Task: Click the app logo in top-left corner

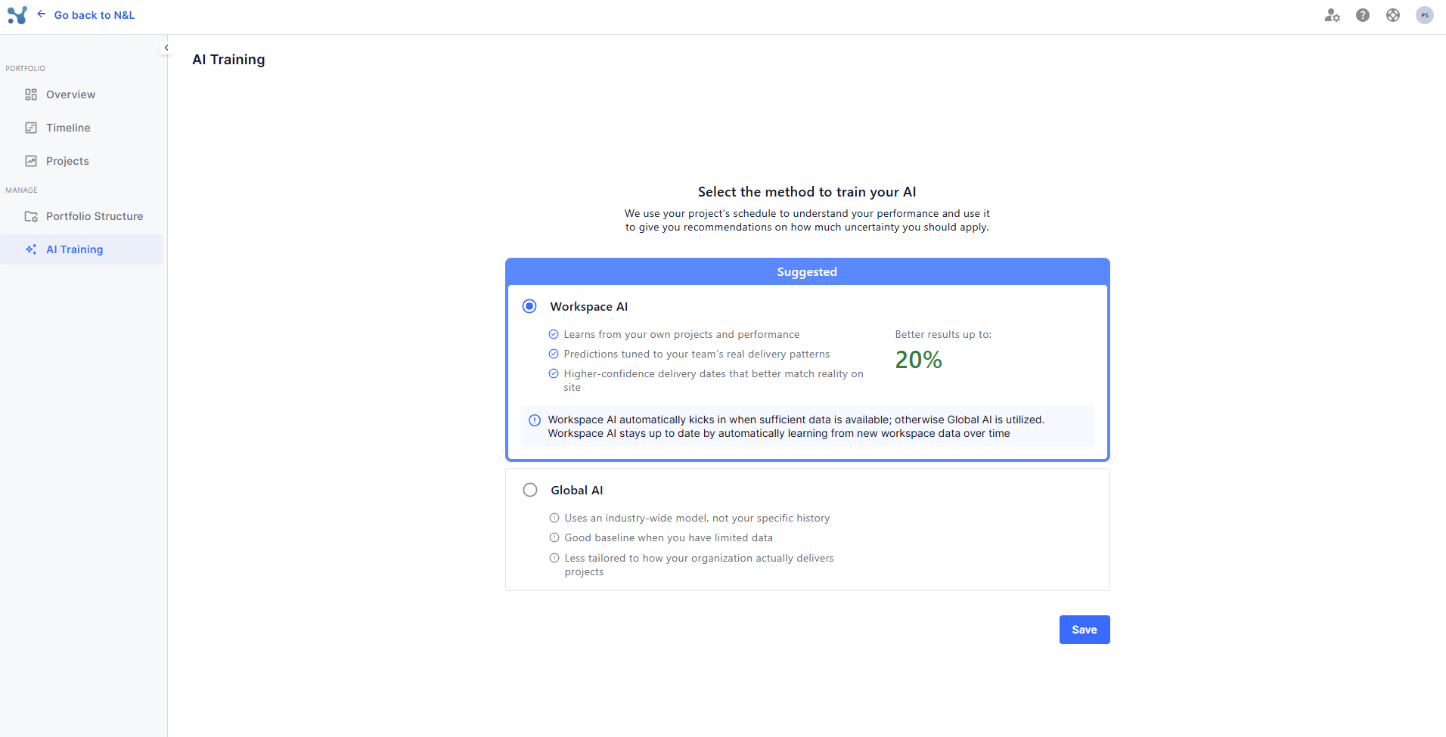Action: [17, 15]
